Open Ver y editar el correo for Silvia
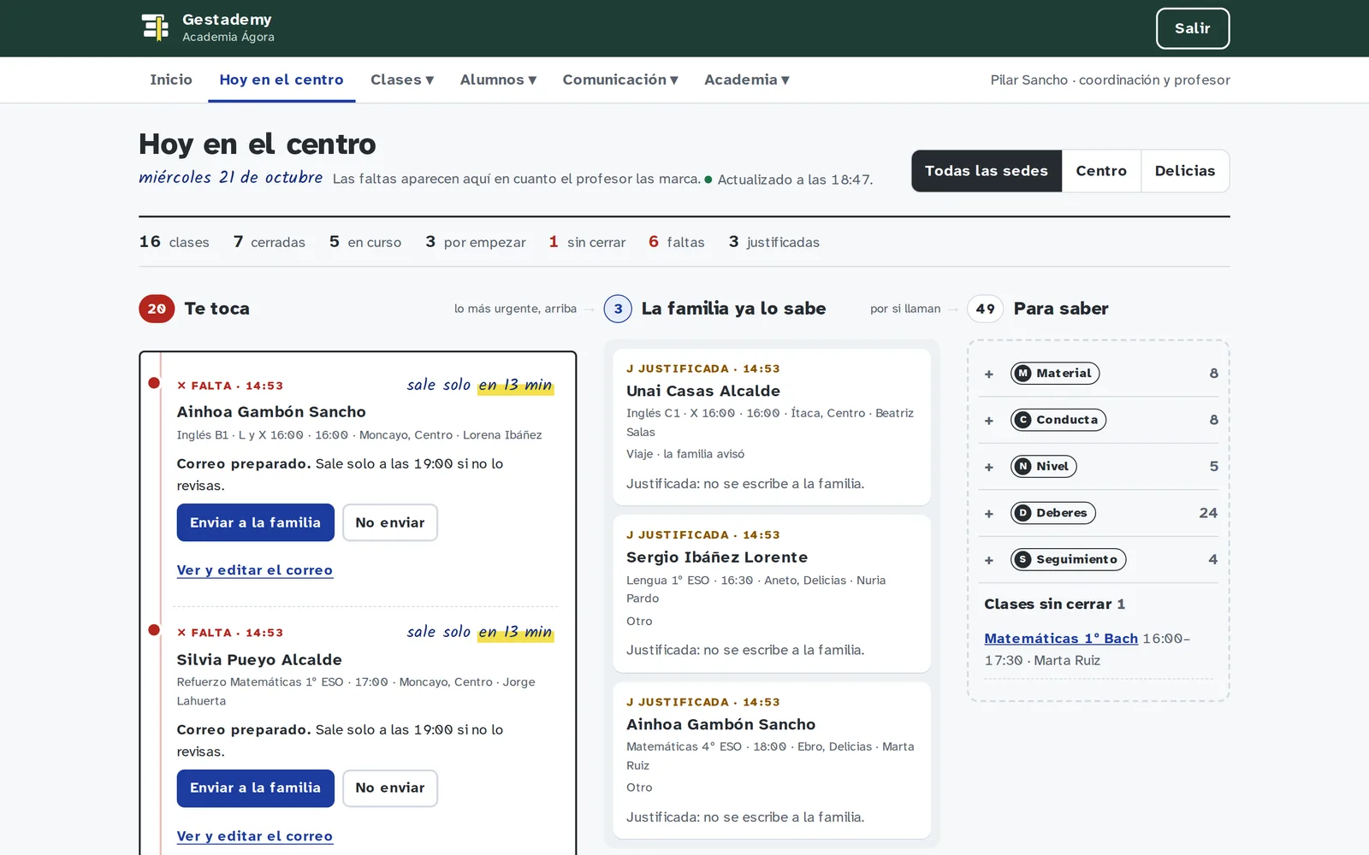Image resolution: width=1369 pixels, height=855 pixels. [255, 836]
